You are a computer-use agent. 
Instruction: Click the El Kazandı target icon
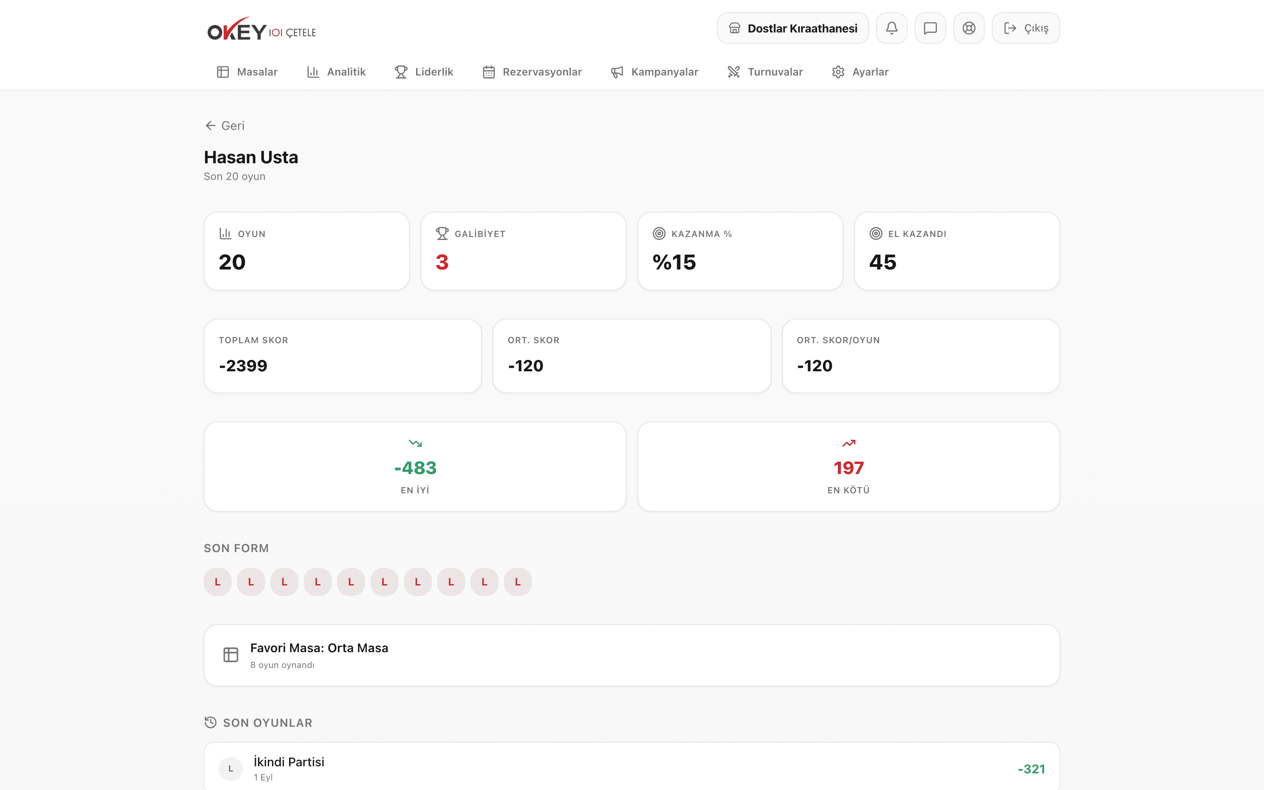[876, 233]
